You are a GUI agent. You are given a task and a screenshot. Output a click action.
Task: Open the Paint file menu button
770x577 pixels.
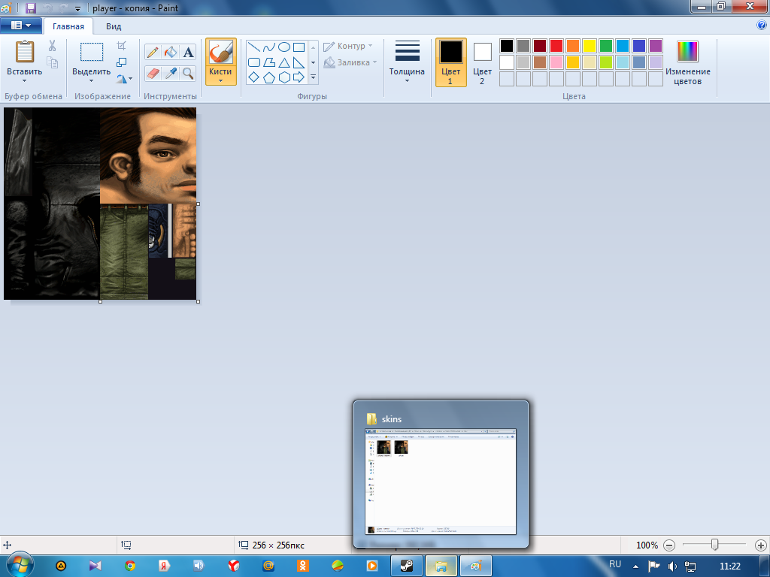coord(20,26)
